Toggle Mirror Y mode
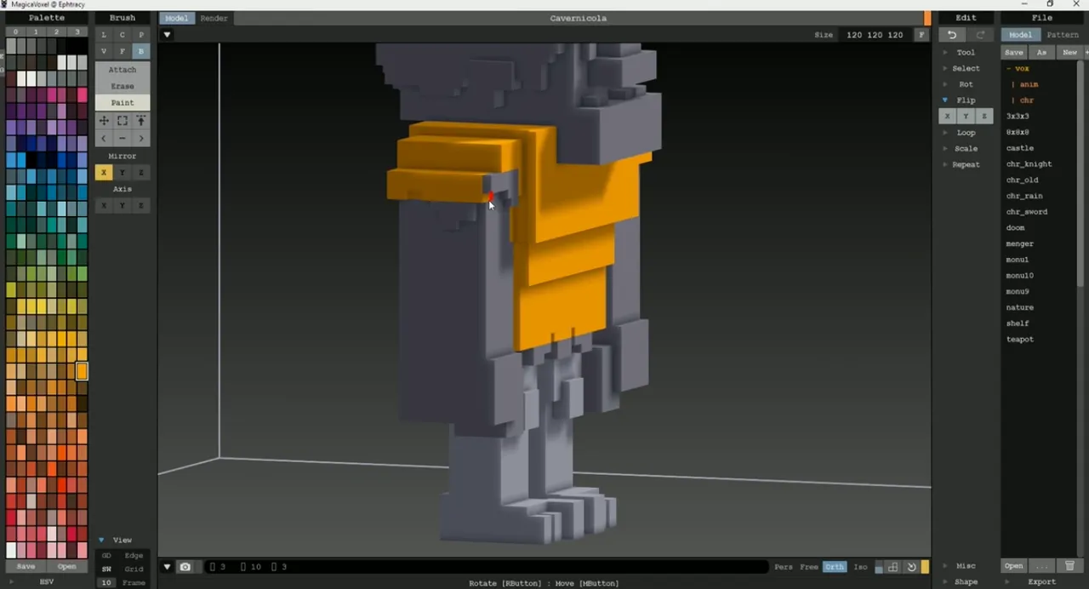Image resolution: width=1089 pixels, height=589 pixels. [x=123, y=172]
